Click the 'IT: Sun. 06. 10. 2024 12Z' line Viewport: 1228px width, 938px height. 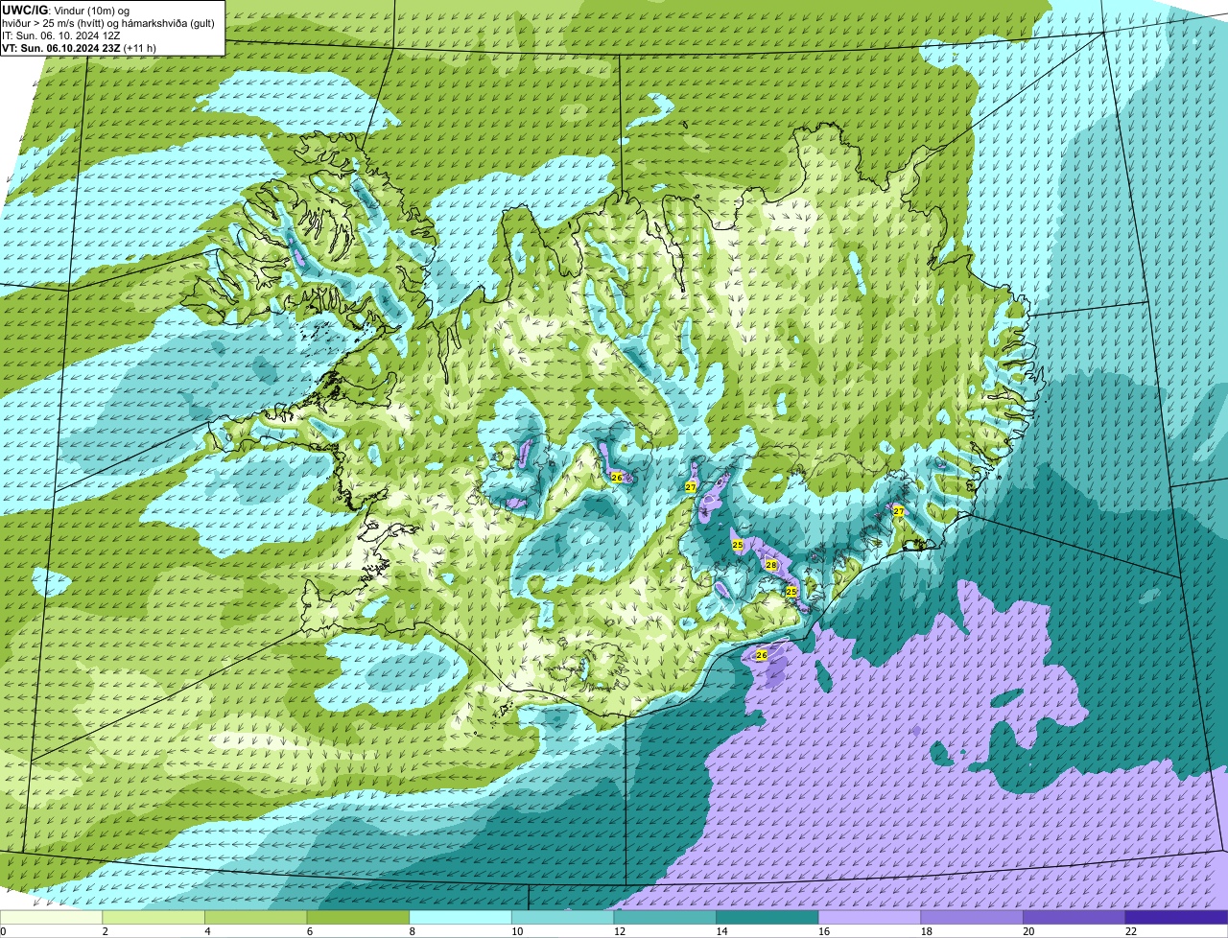click(61, 35)
